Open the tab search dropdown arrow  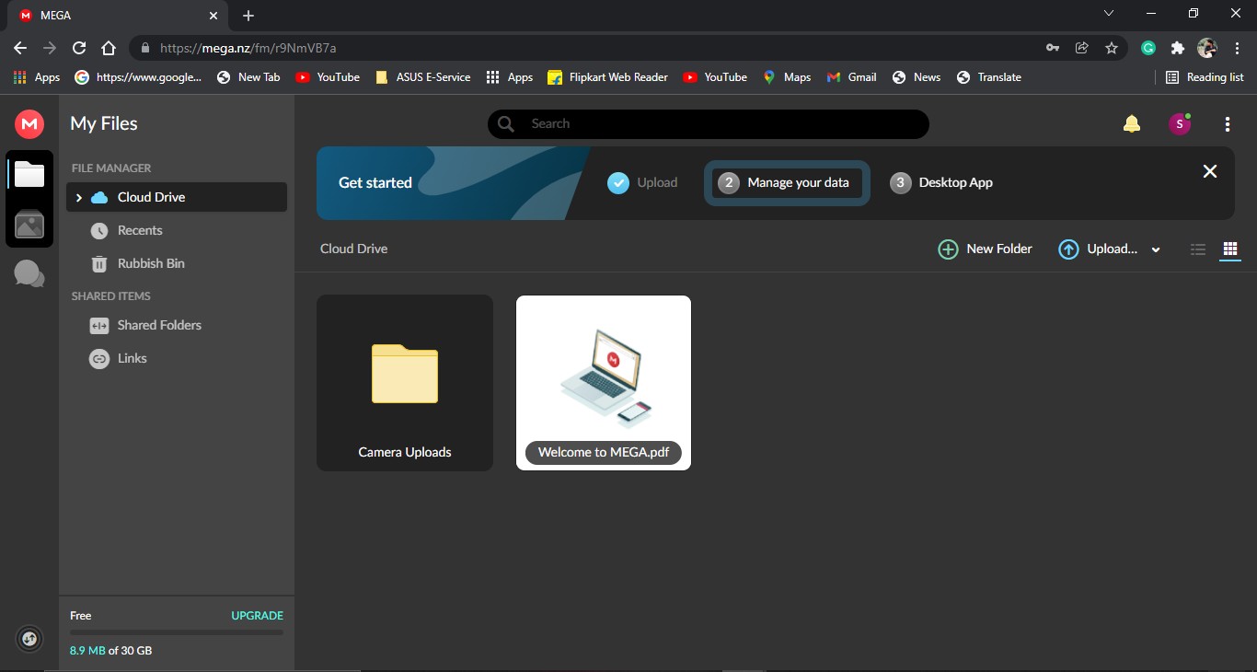[1109, 13]
